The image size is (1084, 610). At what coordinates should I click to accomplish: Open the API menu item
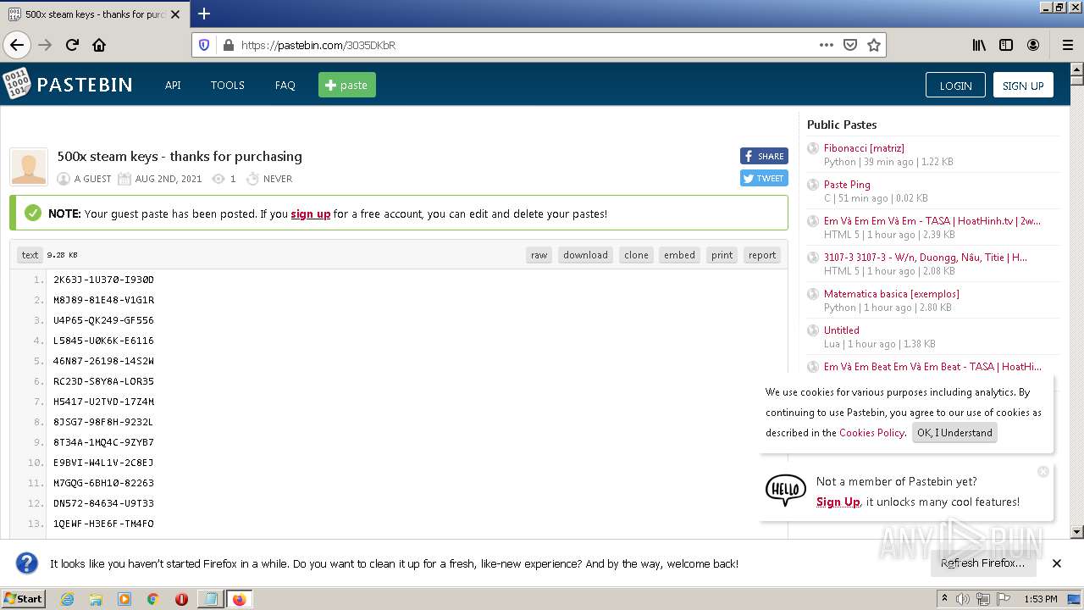(173, 85)
